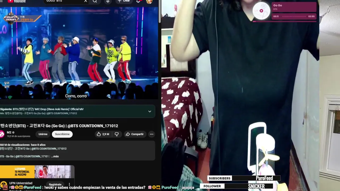Viewport: 340px width, 191px height.
Task: Click the UPN ad banner thumbnail
Action: click(37, 172)
